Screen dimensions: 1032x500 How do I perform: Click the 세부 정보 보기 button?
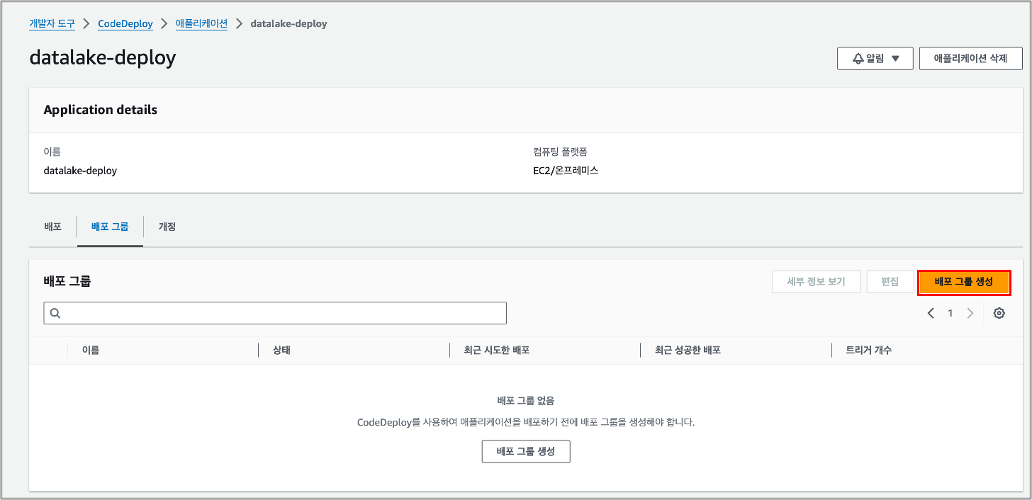tap(817, 282)
